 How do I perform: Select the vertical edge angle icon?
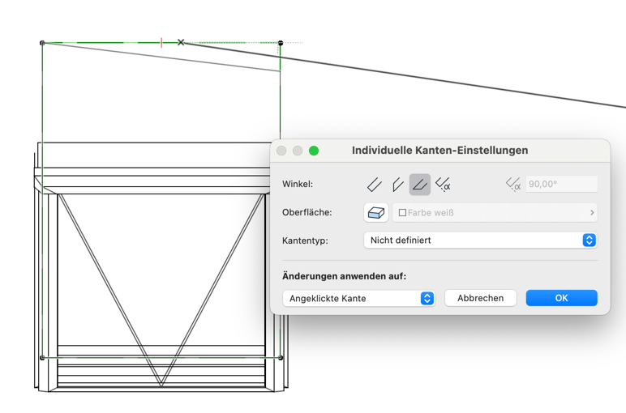pos(397,185)
